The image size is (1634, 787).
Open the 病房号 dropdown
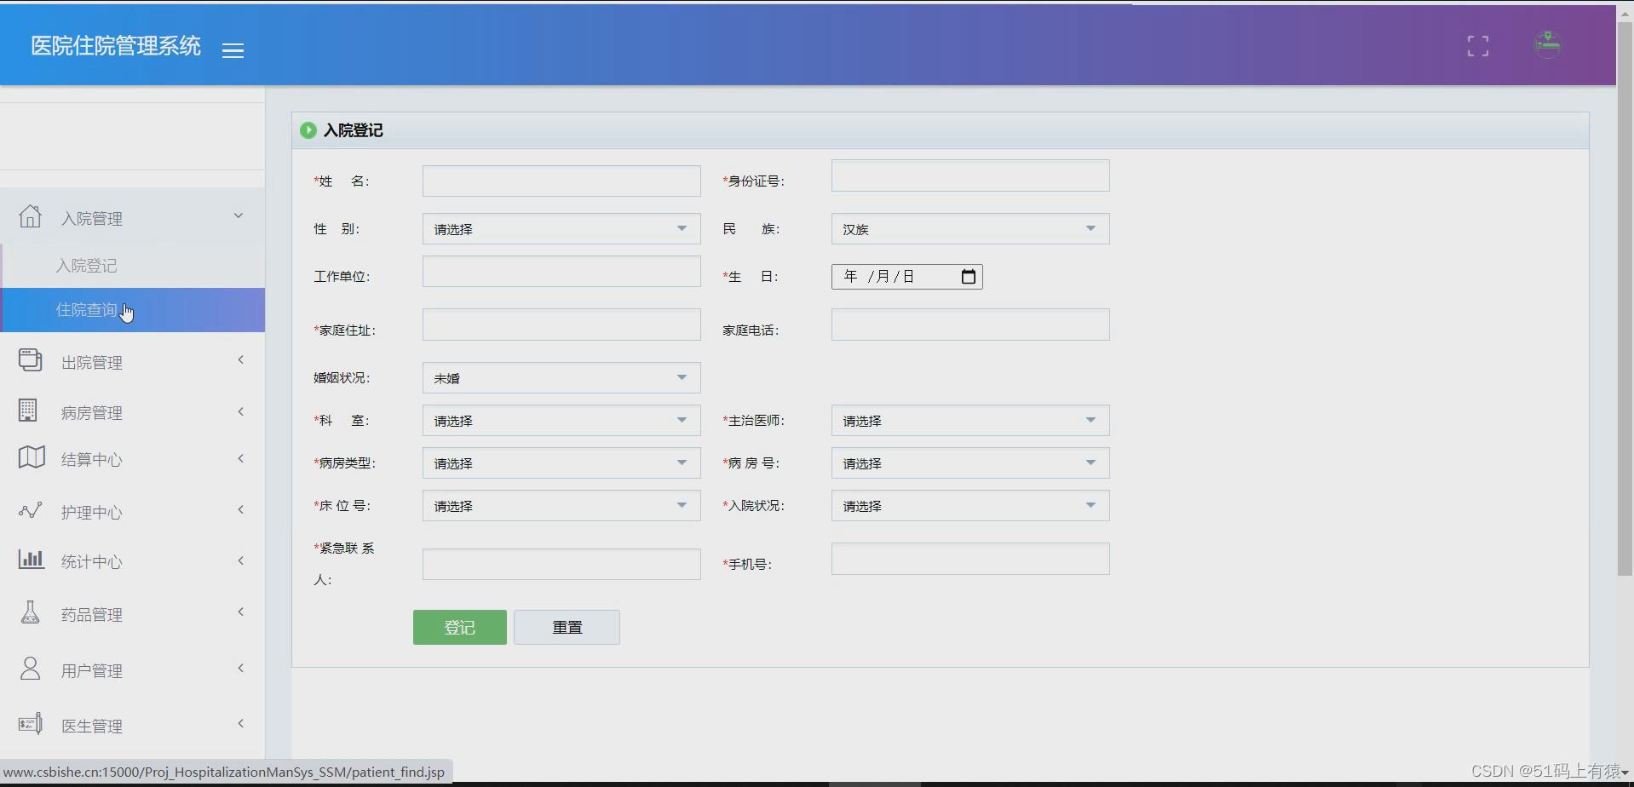pos(970,462)
